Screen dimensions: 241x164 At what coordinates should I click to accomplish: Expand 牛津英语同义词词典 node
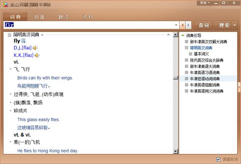tap(187, 91)
